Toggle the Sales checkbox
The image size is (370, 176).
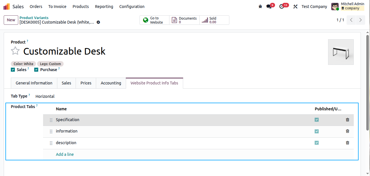(x=13, y=70)
